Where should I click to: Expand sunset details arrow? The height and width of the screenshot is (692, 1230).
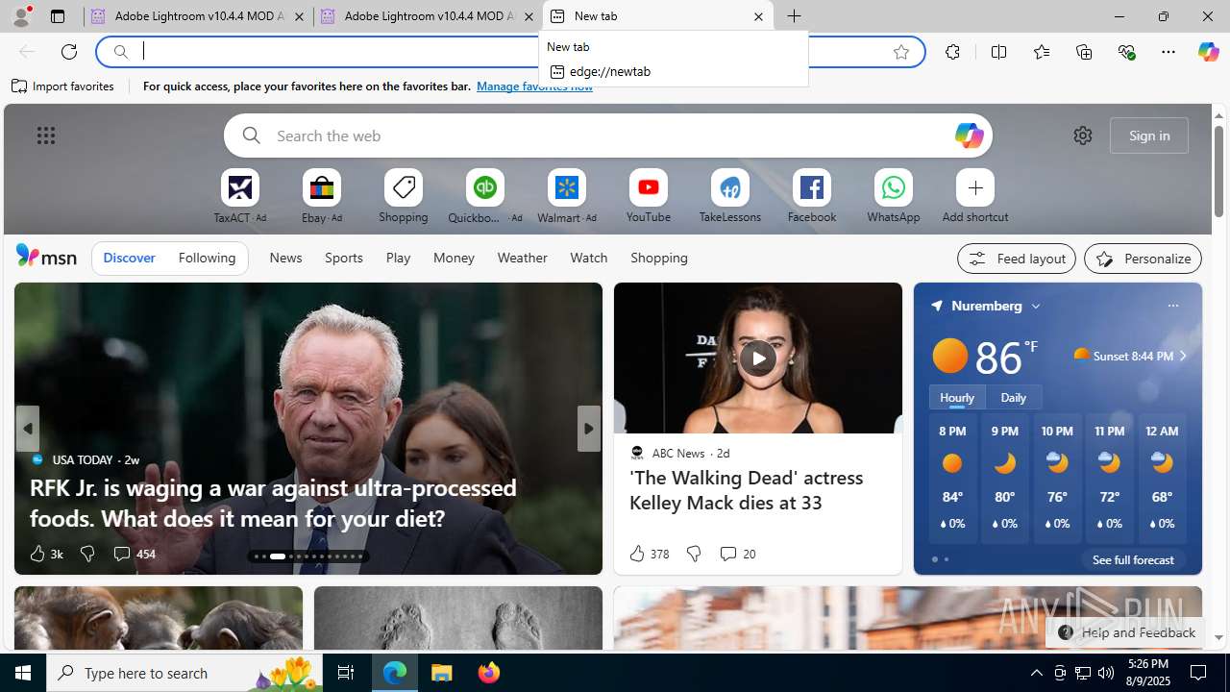[1183, 356]
